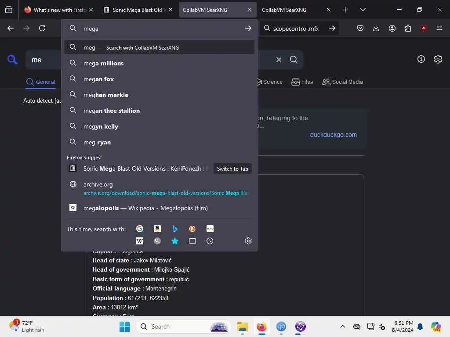Open a new tab with plus button
The height and width of the screenshot is (337, 450).
click(x=345, y=10)
